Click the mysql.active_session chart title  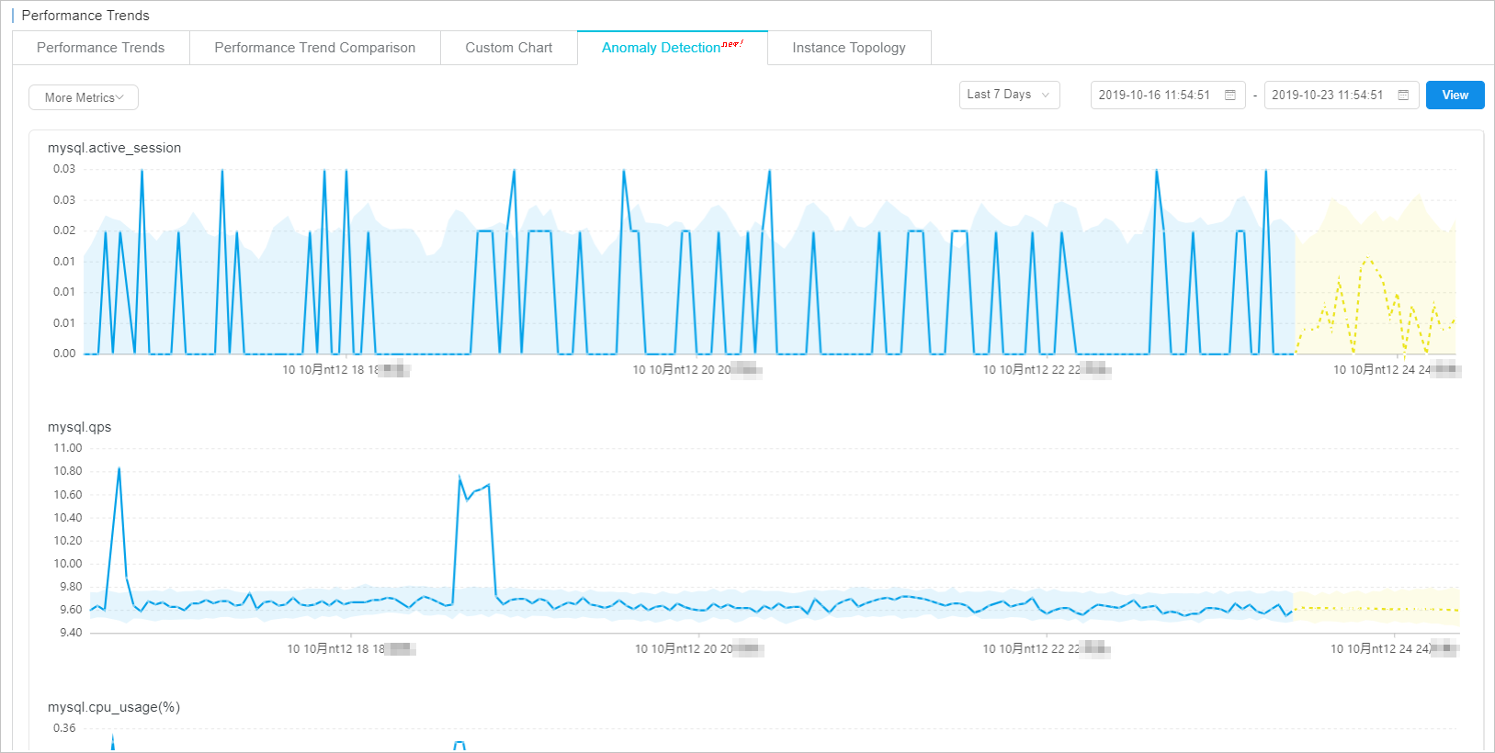click(x=114, y=148)
